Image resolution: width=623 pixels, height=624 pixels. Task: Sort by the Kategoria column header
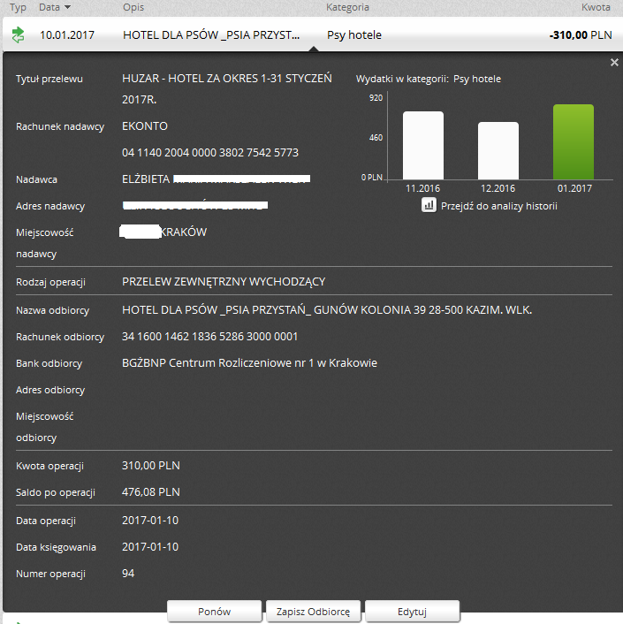tap(347, 7)
